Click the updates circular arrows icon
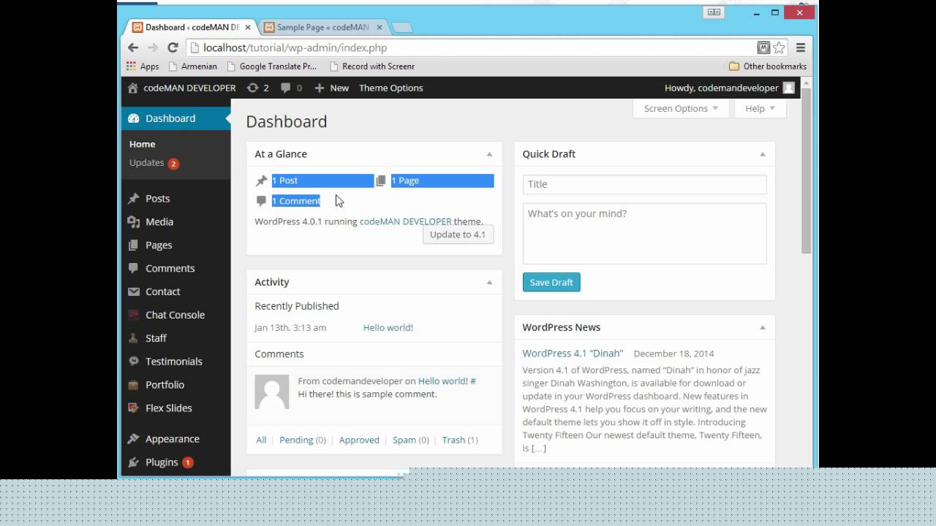The width and height of the screenshot is (936, 526). pos(252,88)
